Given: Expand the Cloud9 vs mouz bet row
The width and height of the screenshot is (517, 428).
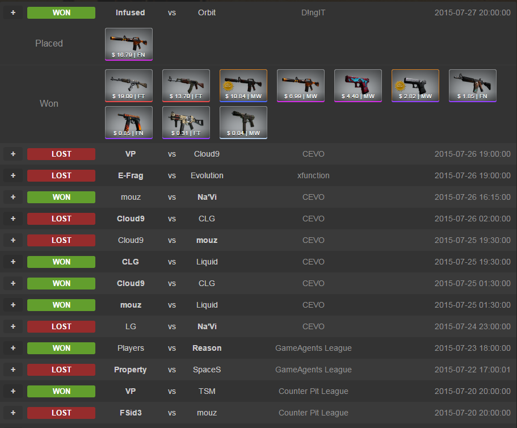Looking at the screenshot, I should click(x=13, y=240).
